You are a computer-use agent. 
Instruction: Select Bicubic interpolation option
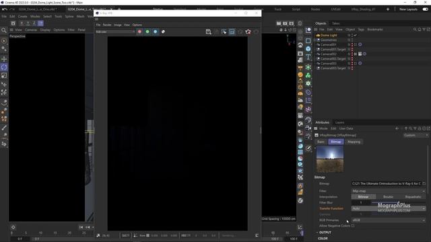(388, 197)
